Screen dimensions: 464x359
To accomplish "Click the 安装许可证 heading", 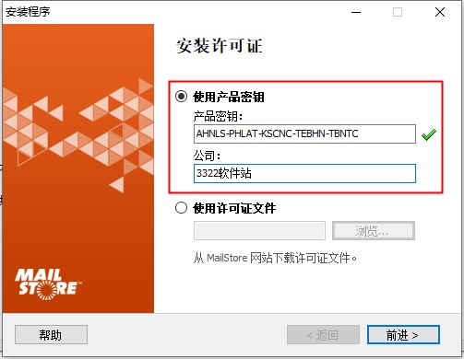I will point(220,46).
